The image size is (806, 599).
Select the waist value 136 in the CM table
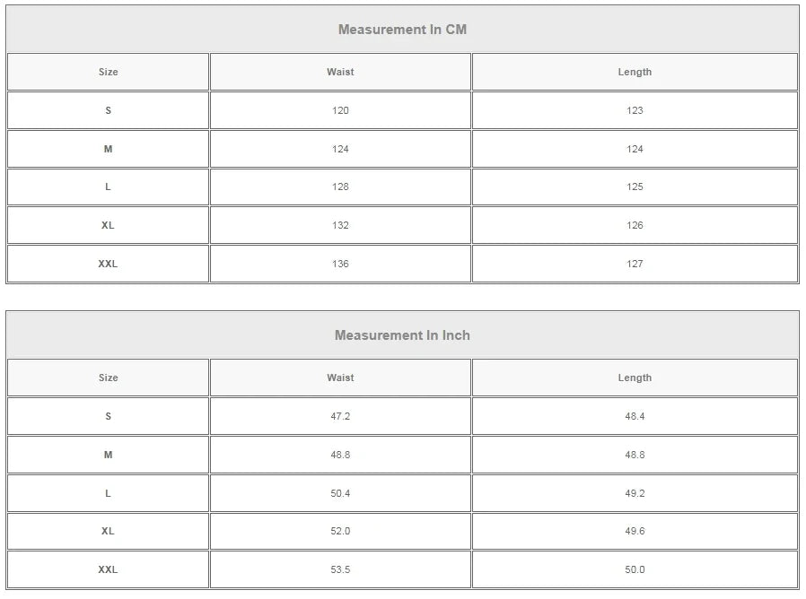[340, 264]
